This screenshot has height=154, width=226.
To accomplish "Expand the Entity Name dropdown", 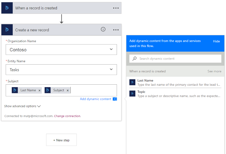I will click(x=111, y=70).
